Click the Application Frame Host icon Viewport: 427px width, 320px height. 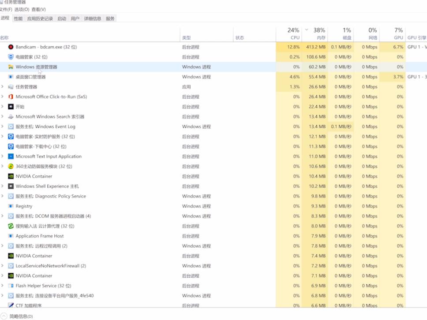(x=11, y=236)
